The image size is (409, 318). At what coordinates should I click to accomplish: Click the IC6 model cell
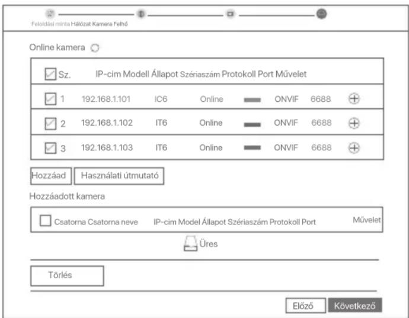tap(161, 99)
